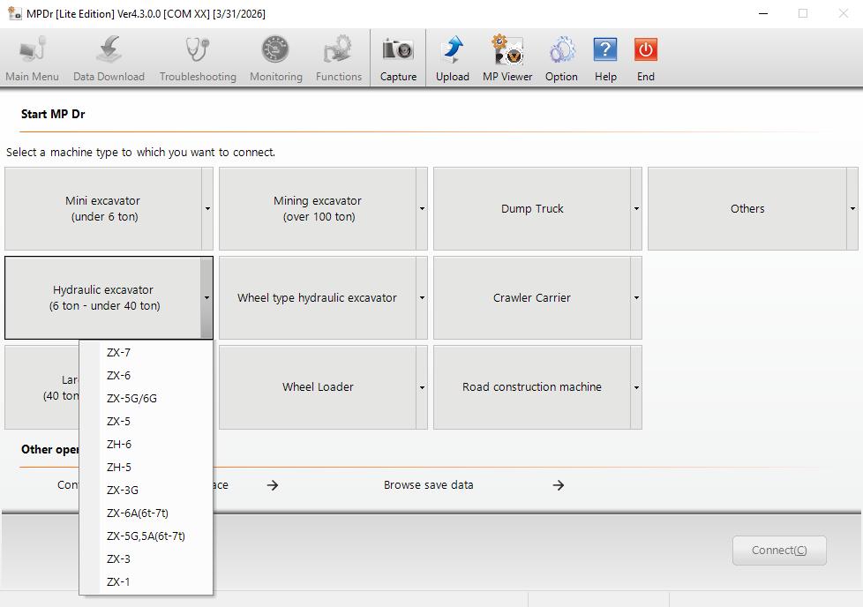The width and height of the screenshot is (863, 607).
Task: Choose ZX-5G,5A(6t-7t) from the model list
Action: (x=146, y=536)
